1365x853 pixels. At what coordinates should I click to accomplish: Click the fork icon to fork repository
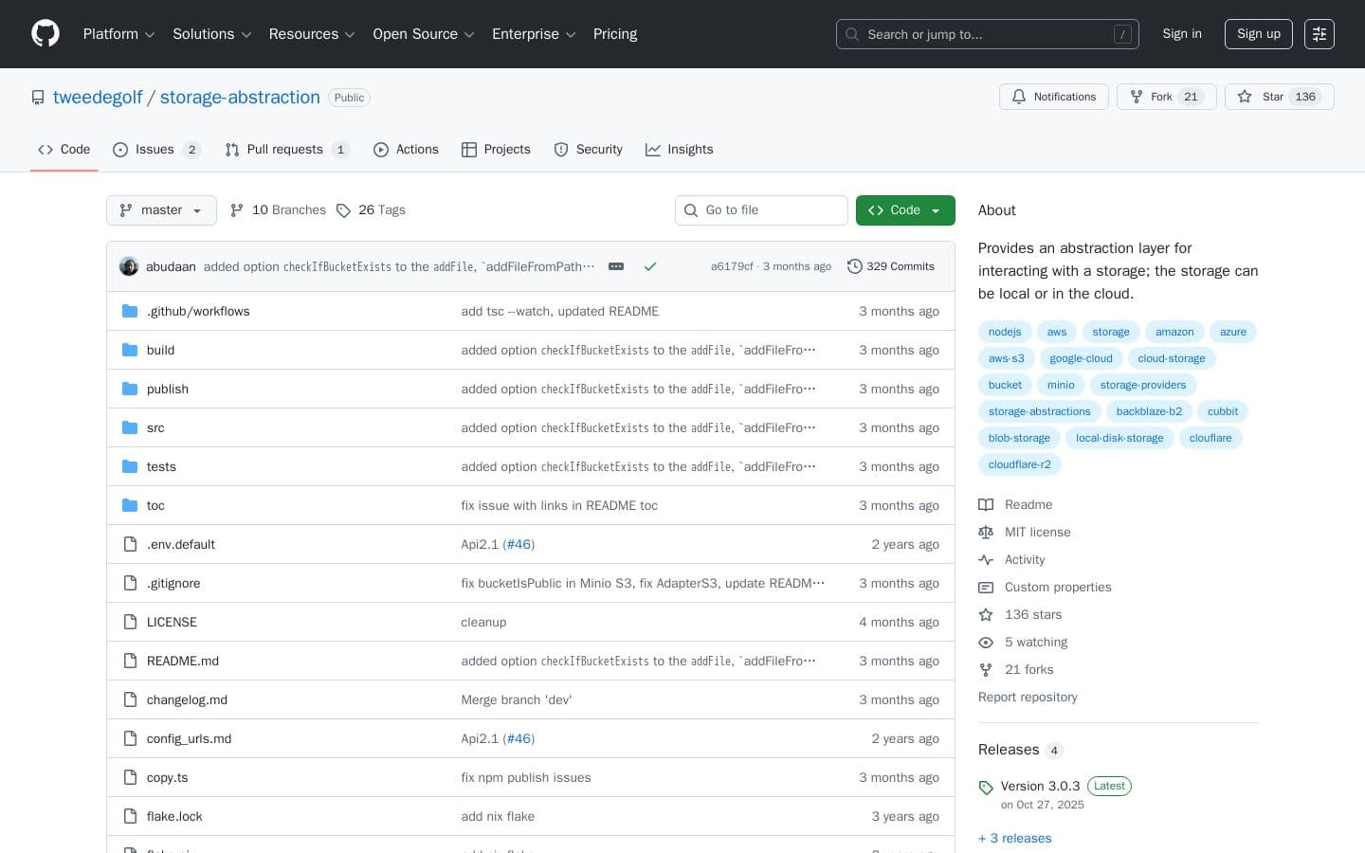click(1136, 97)
